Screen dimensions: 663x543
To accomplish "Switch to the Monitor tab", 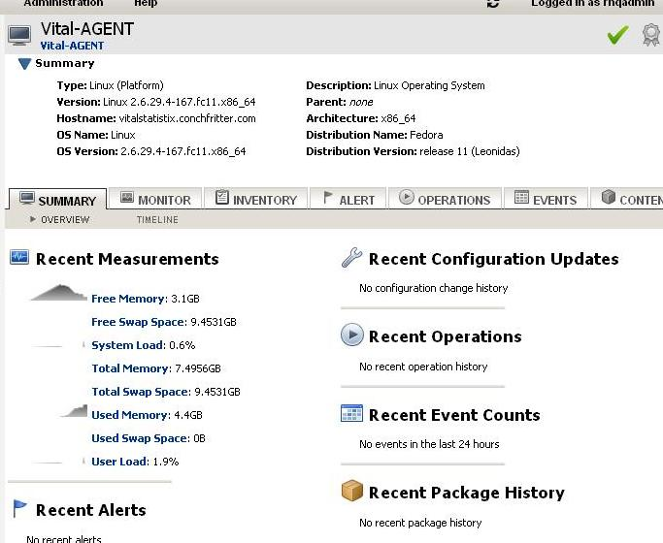I will pyautogui.click(x=156, y=199).
